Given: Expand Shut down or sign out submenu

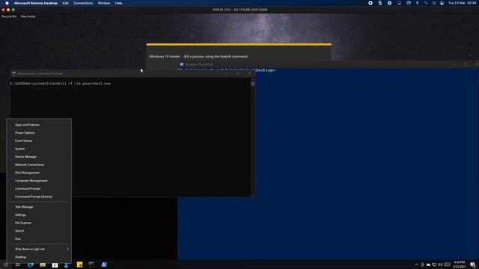Looking at the screenshot, I should coord(39,249).
